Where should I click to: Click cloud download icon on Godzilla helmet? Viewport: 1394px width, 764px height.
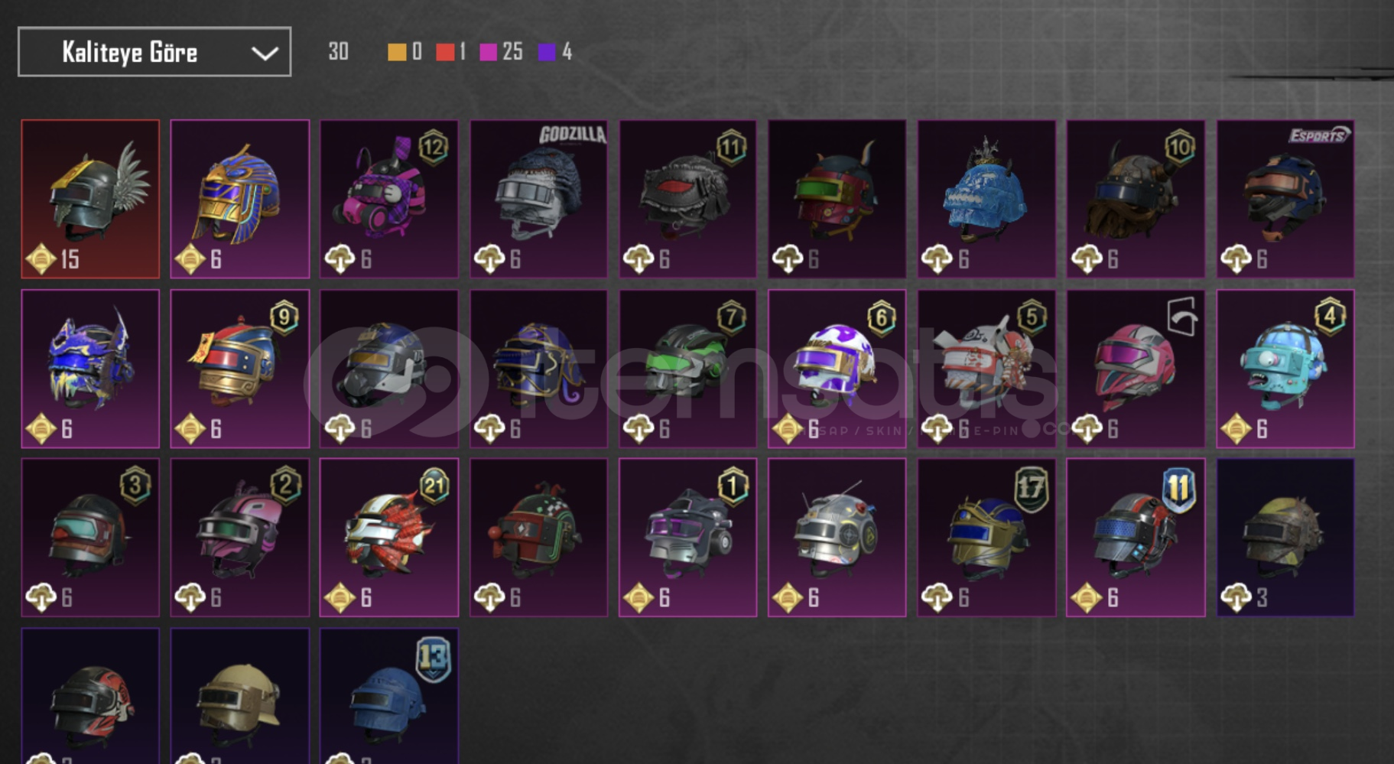[x=489, y=259]
